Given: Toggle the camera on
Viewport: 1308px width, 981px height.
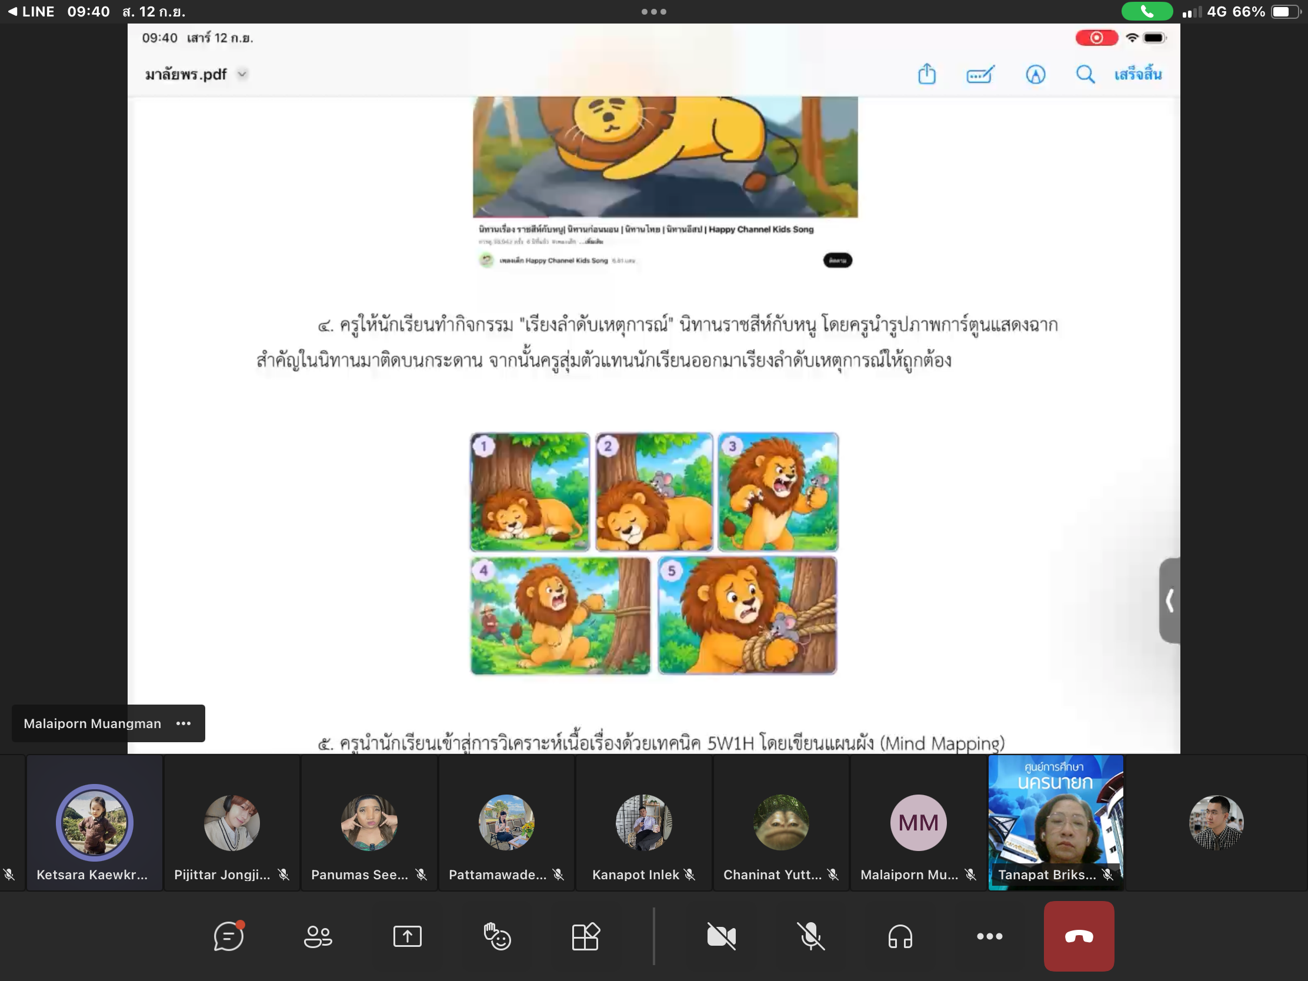Looking at the screenshot, I should (x=722, y=936).
